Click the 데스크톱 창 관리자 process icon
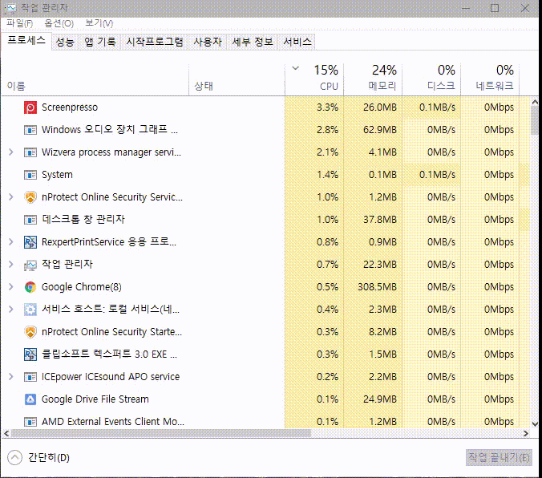Screen dimensions: 542x478 point(30,220)
